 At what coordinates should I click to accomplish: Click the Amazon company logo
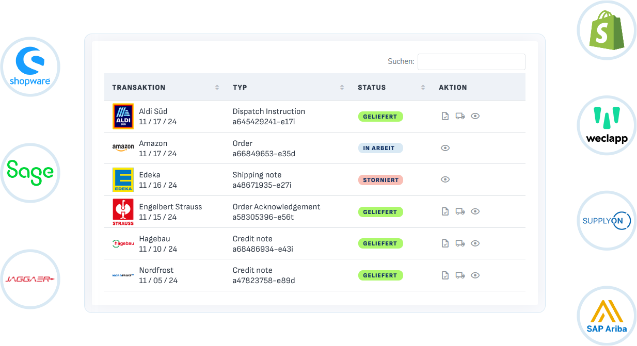click(x=123, y=148)
